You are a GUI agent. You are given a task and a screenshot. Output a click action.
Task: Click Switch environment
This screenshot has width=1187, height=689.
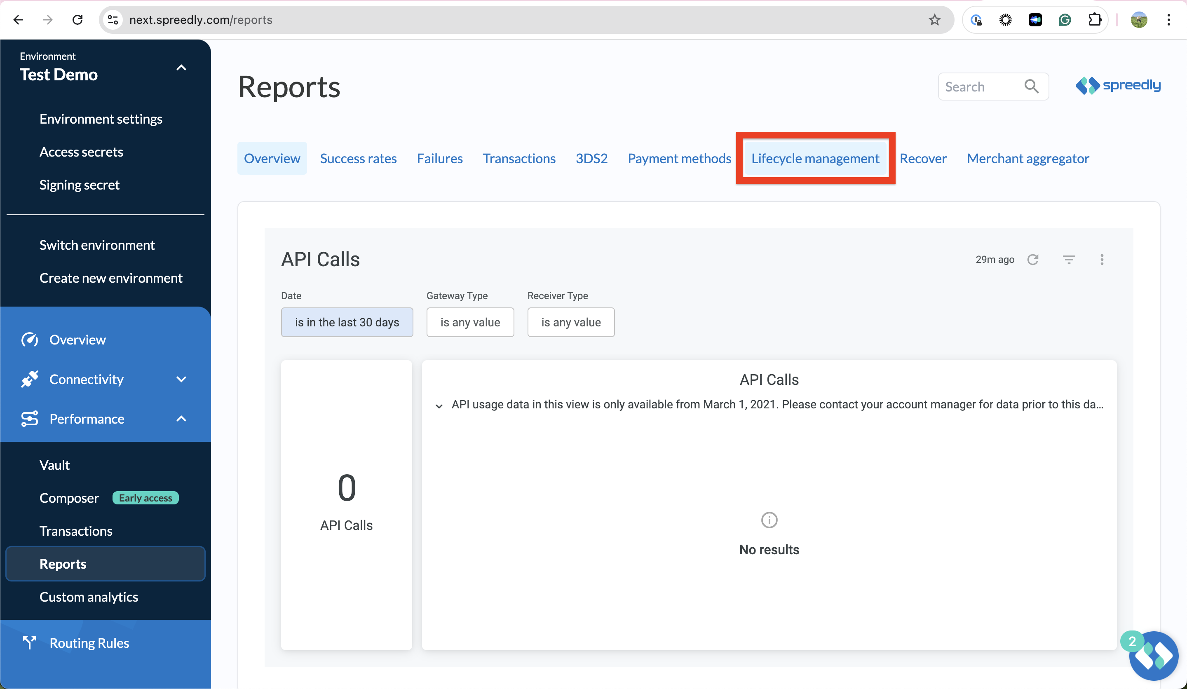click(97, 245)
